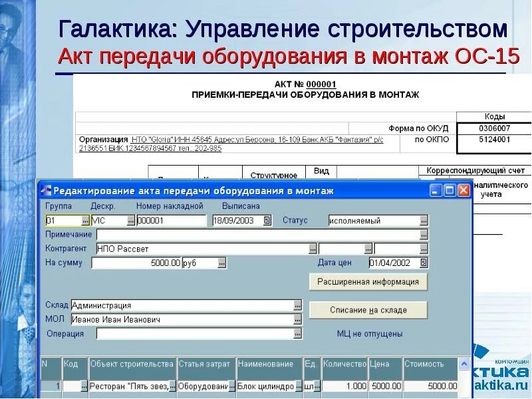Click the Расширенная информация button

(x=368, y=282)
